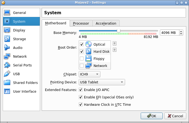
Task: Open the Audio speaker icon
Action: point(7,48)
